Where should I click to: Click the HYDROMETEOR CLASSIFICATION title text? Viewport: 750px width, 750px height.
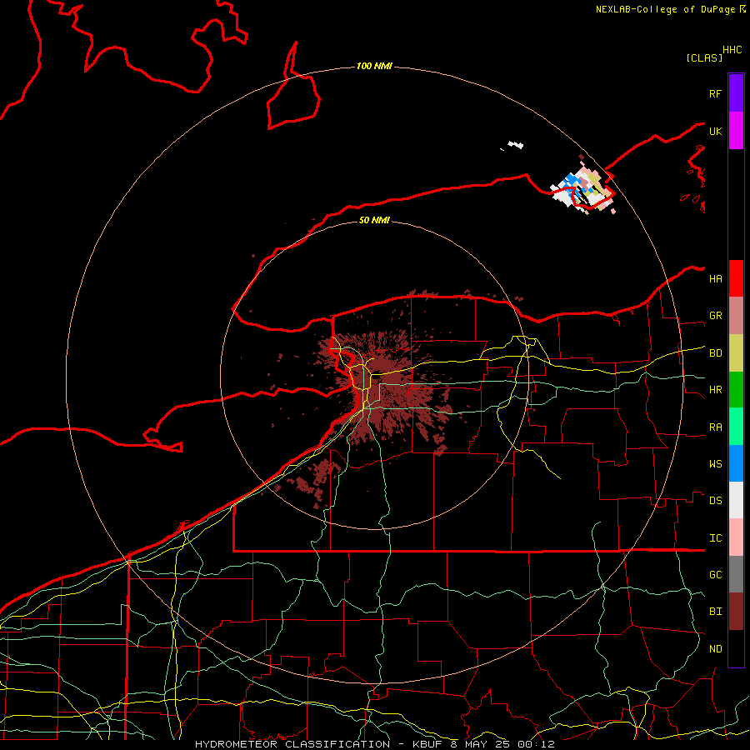point(292,744)
